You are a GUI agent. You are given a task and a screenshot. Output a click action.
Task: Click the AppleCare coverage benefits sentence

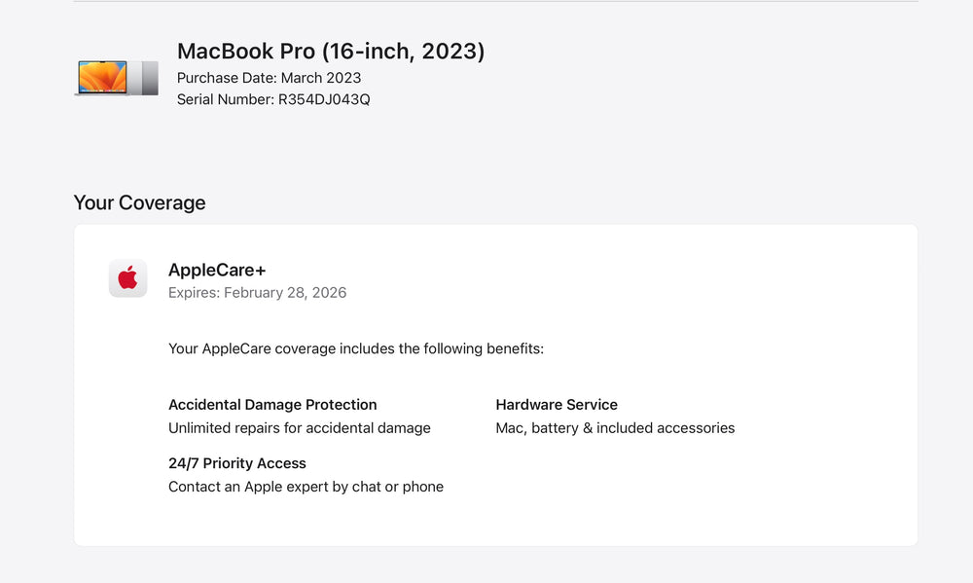click(356, 348)
